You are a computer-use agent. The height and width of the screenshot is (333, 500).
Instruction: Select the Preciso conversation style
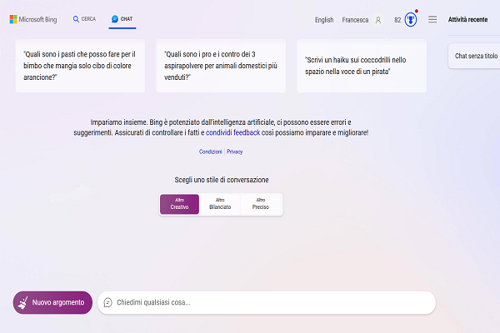coord(261,204)
